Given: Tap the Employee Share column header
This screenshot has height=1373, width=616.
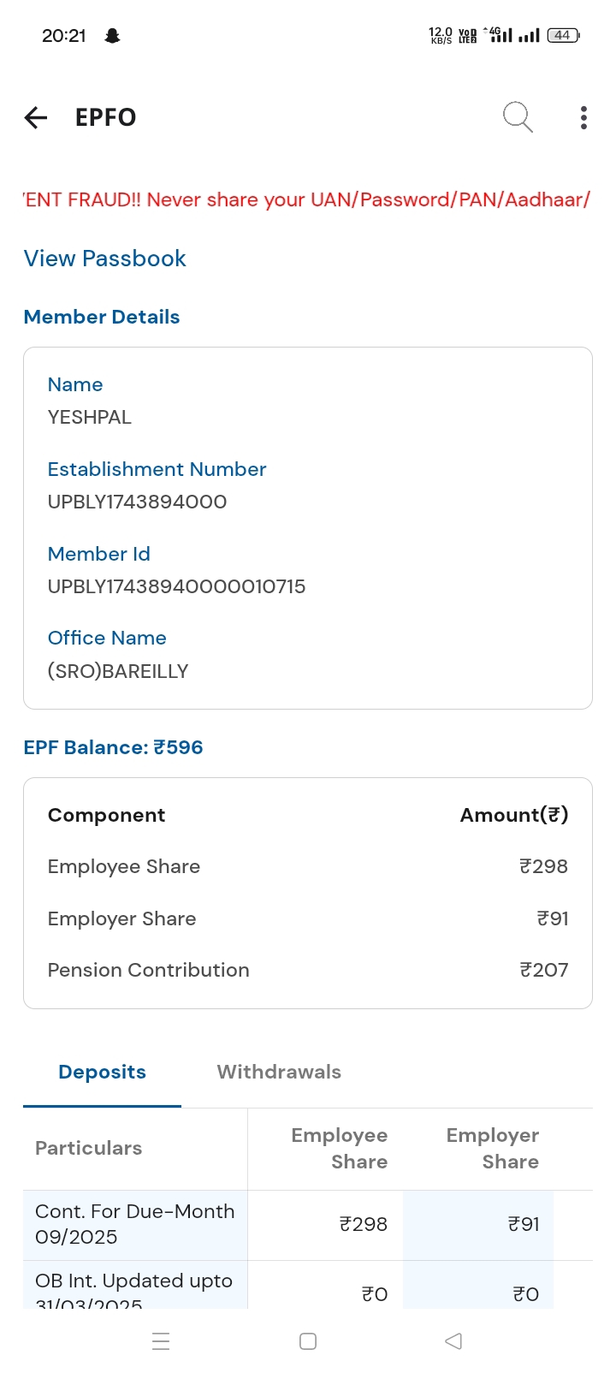Looking at the screenshot, I should (340, 1148).
